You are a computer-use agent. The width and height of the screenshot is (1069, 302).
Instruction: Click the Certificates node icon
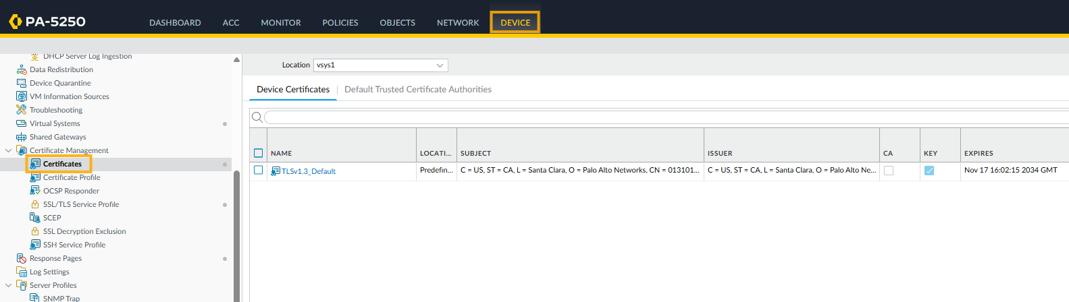point(35,164)
